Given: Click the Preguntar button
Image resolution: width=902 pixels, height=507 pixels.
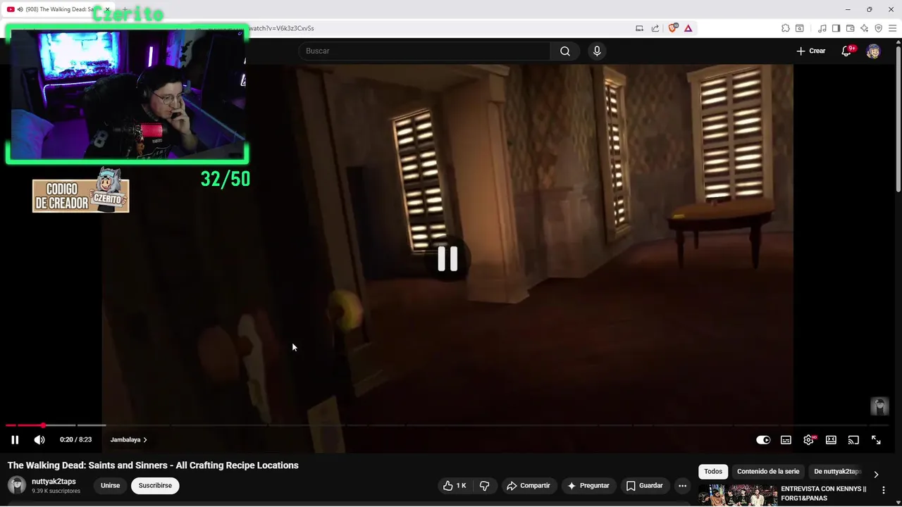Looking at the screenshot, I should (588, 486).
